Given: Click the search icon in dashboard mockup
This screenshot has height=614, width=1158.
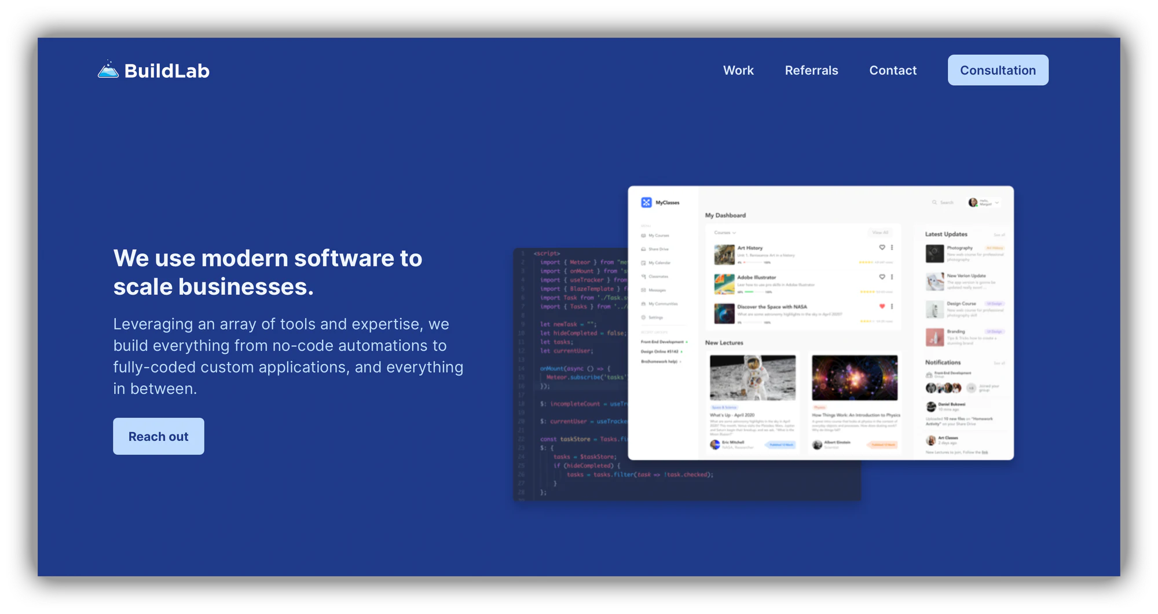Looking at the screenshot, I should click(x=934, y=202).
